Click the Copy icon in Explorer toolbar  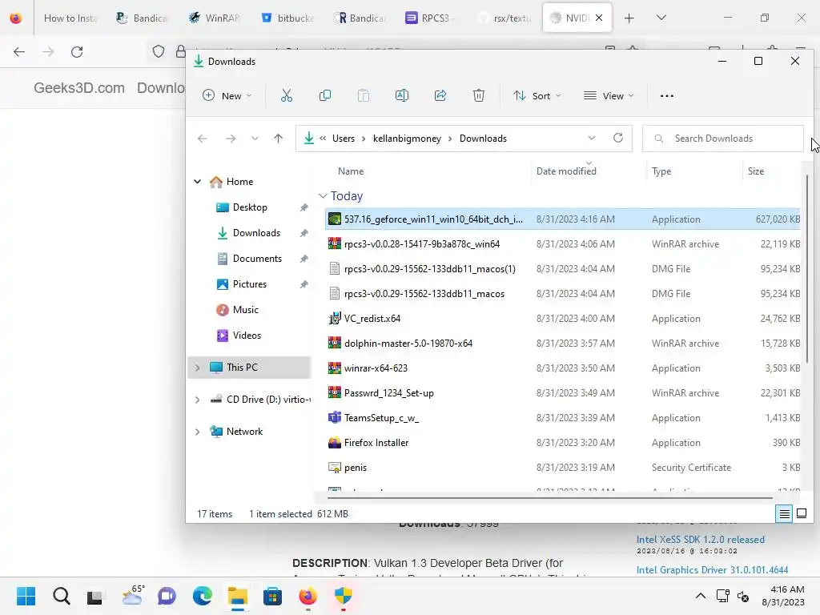tap(325, 96)
